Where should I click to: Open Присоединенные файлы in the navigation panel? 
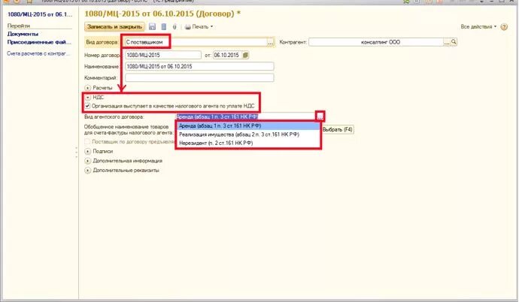(x=39, y=42)
